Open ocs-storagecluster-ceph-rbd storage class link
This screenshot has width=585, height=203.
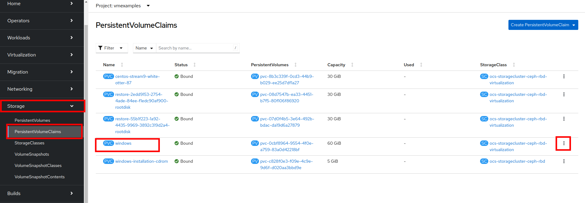coord(517,161)
